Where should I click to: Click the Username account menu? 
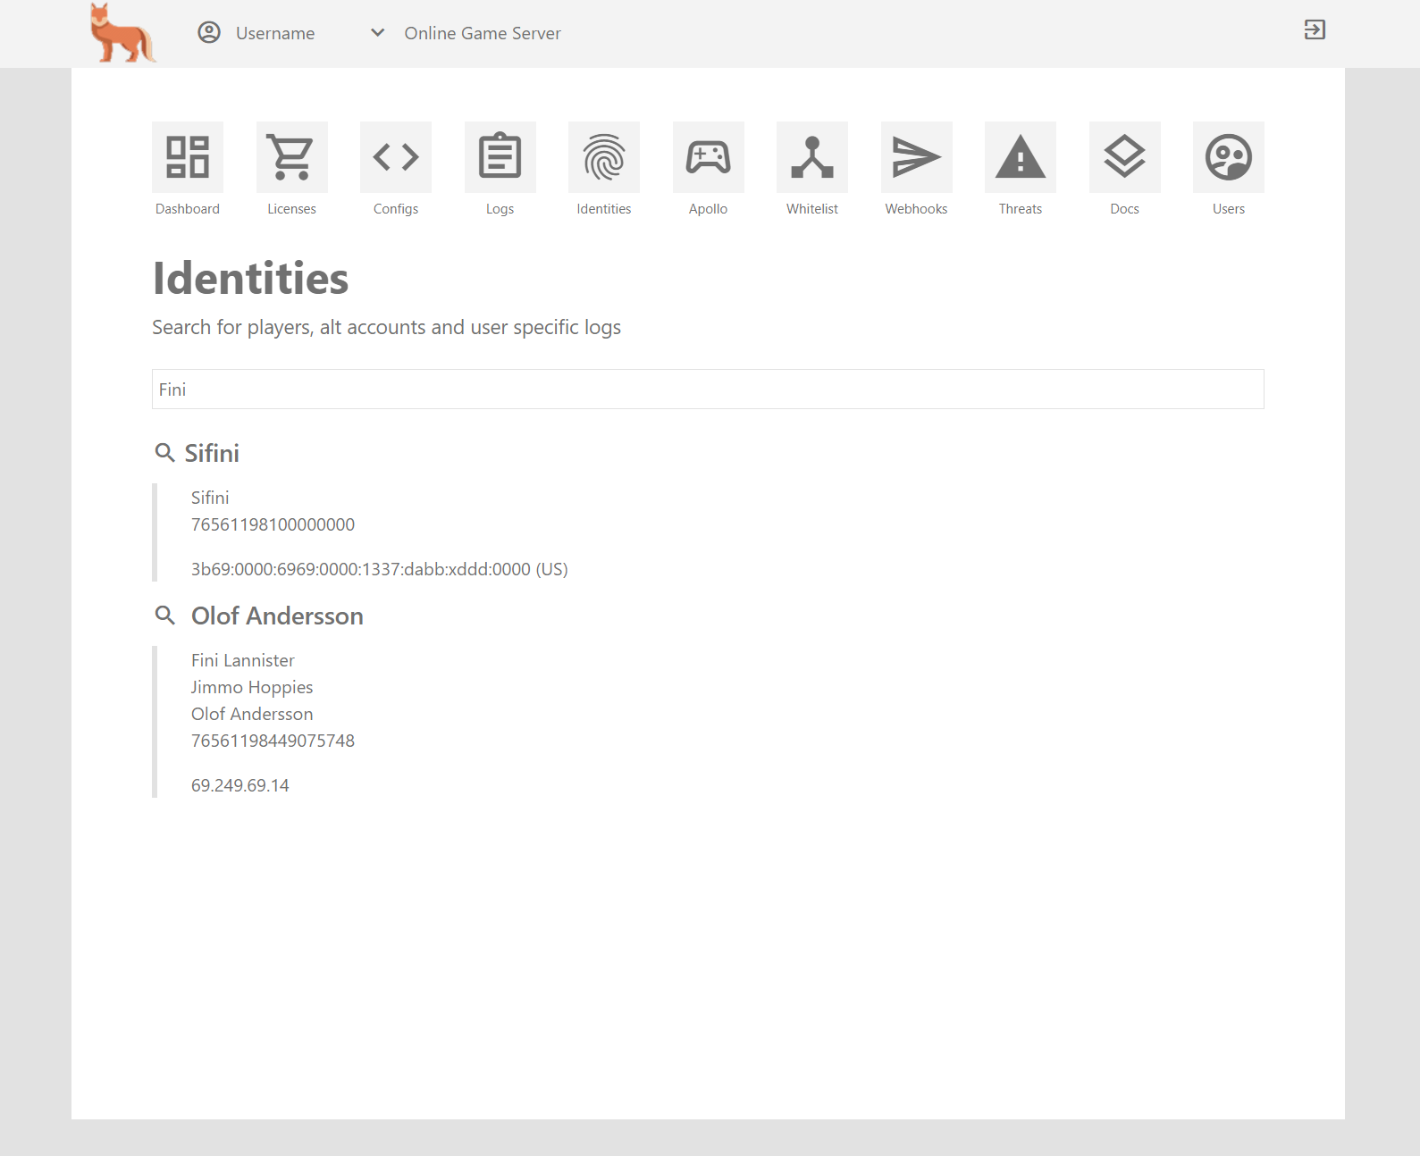coord(257,33)
